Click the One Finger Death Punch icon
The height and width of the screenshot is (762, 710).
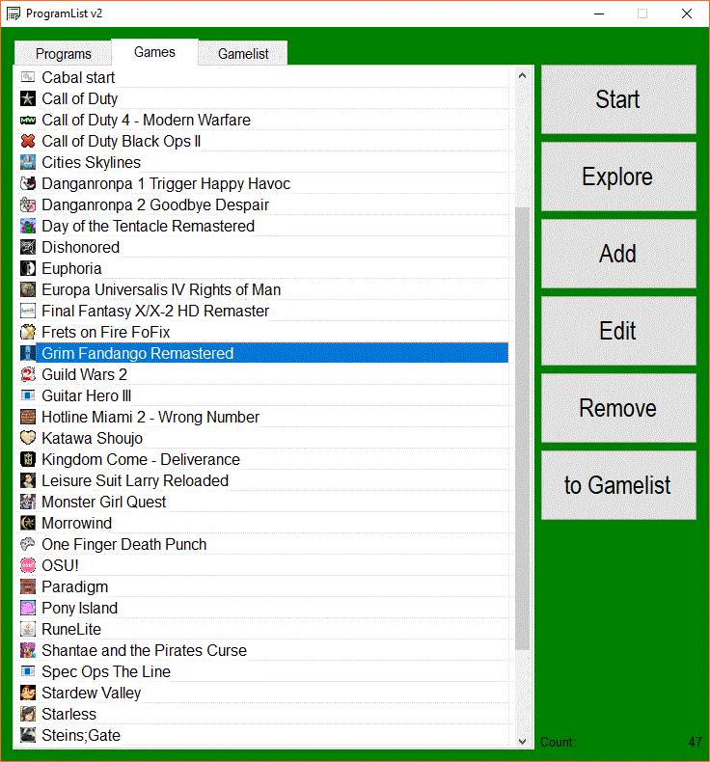pos(28,544)
